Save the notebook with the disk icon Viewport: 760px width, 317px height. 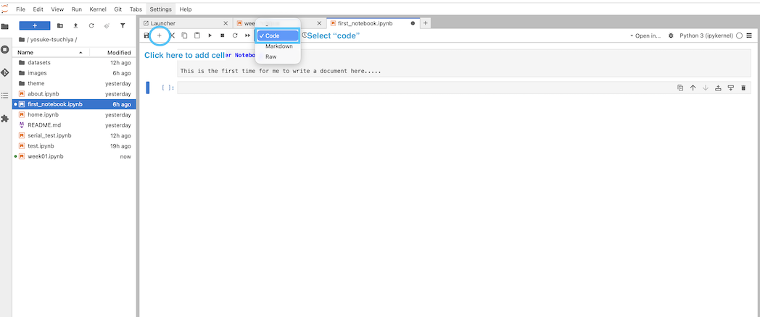[147, 35]
